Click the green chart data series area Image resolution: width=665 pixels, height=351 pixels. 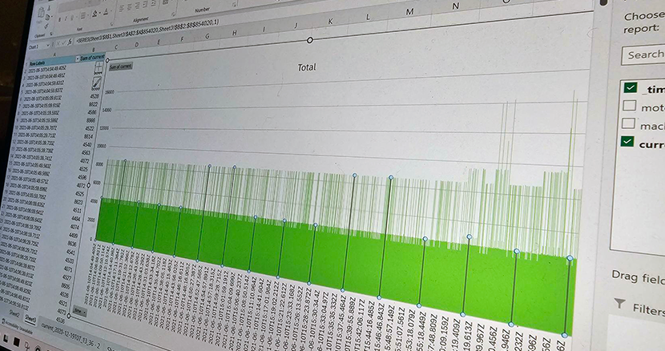tap(320, 256)
